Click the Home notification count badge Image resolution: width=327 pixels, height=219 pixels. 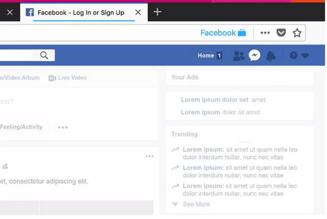click(x=219, y=56)
